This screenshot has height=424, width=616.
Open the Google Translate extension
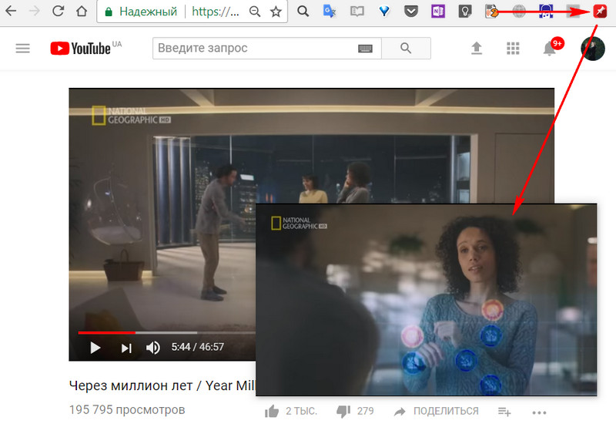tap(330, 11)
